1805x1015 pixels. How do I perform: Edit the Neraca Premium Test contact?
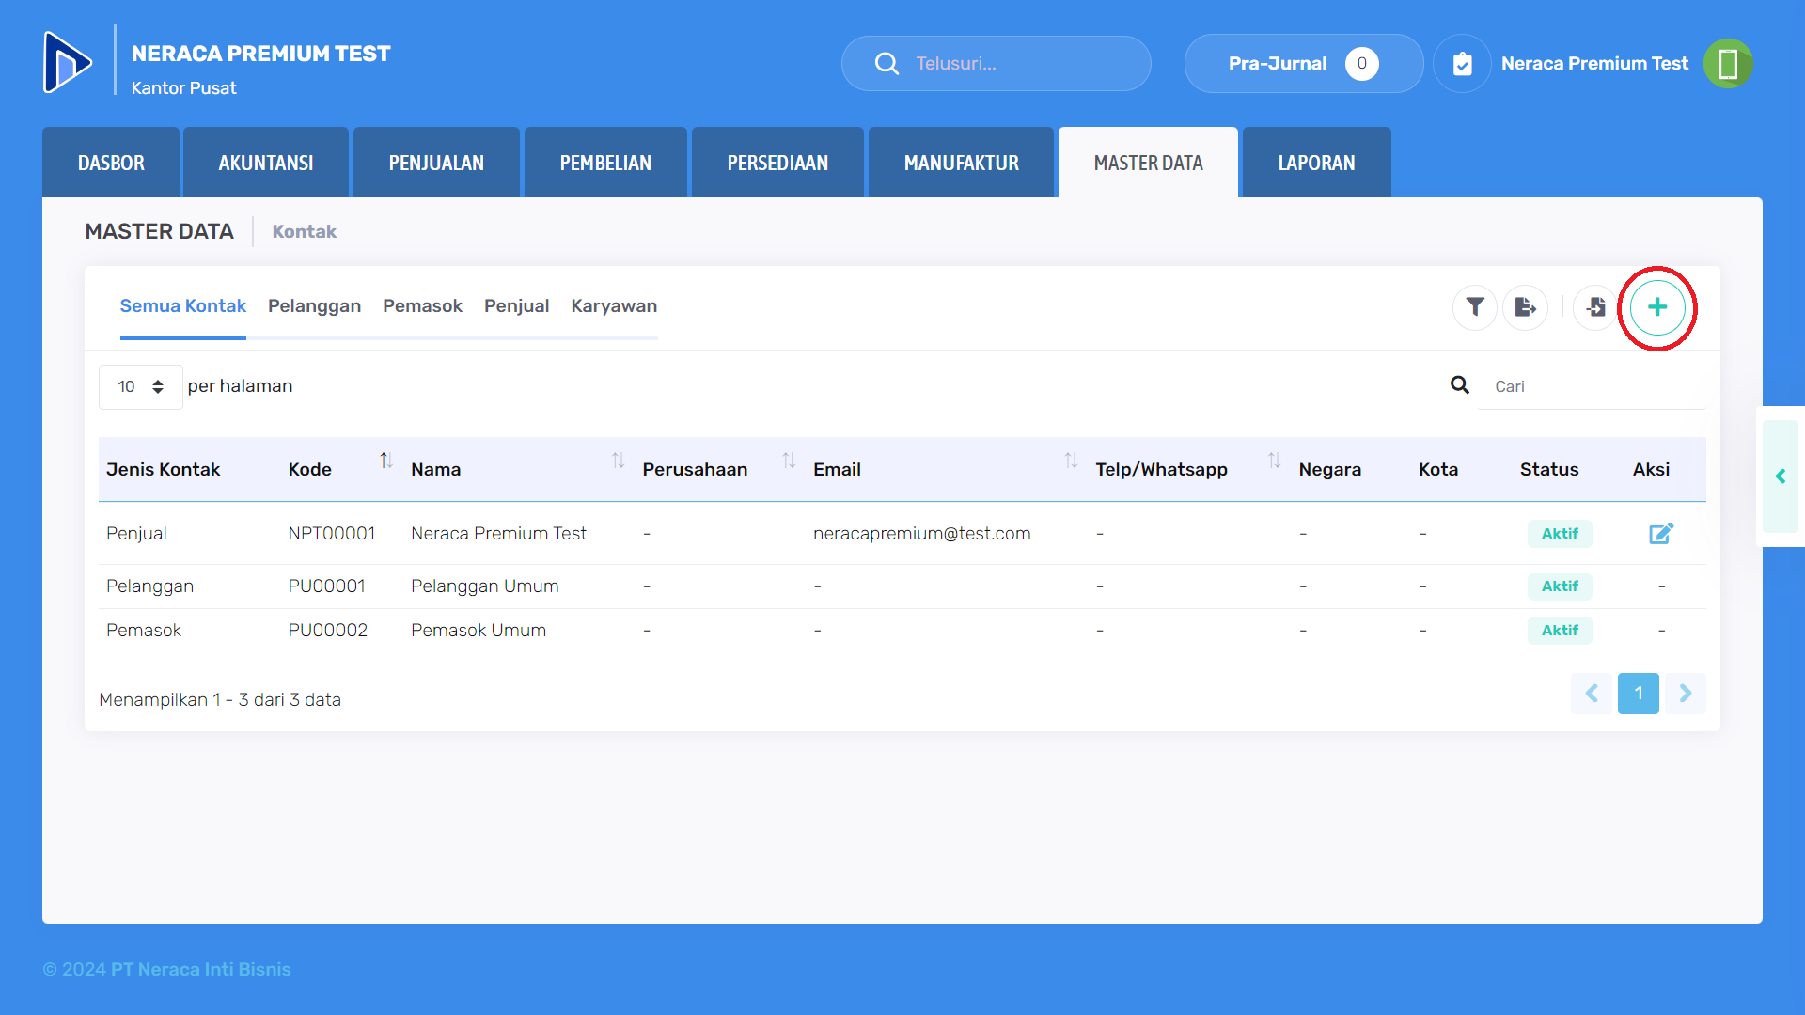tap(1661, 533)
